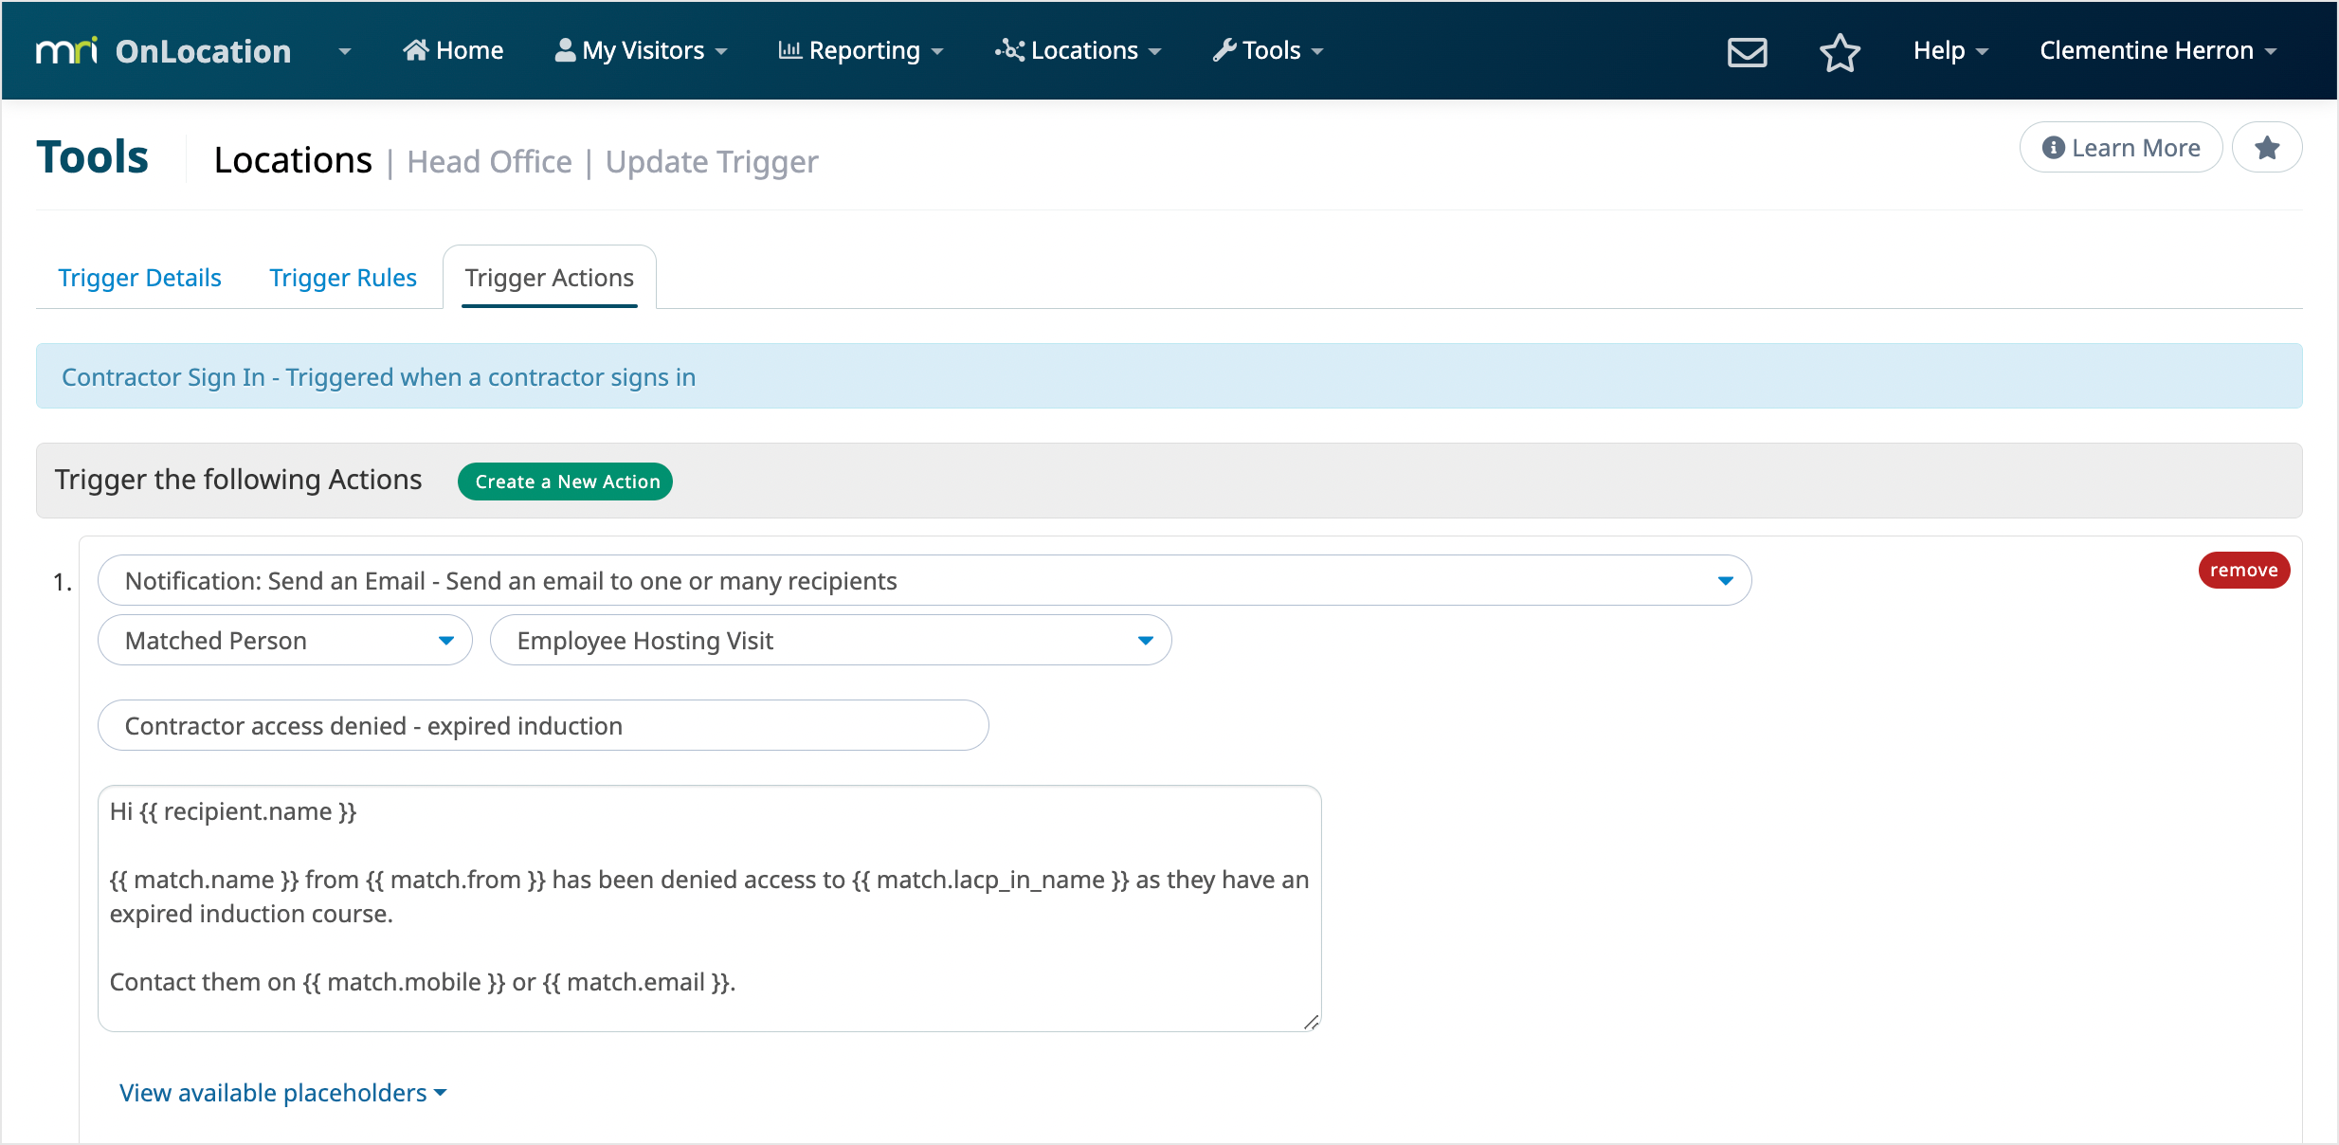Open the Reporting menu
2339x1145 pixels.
(861, 51)
